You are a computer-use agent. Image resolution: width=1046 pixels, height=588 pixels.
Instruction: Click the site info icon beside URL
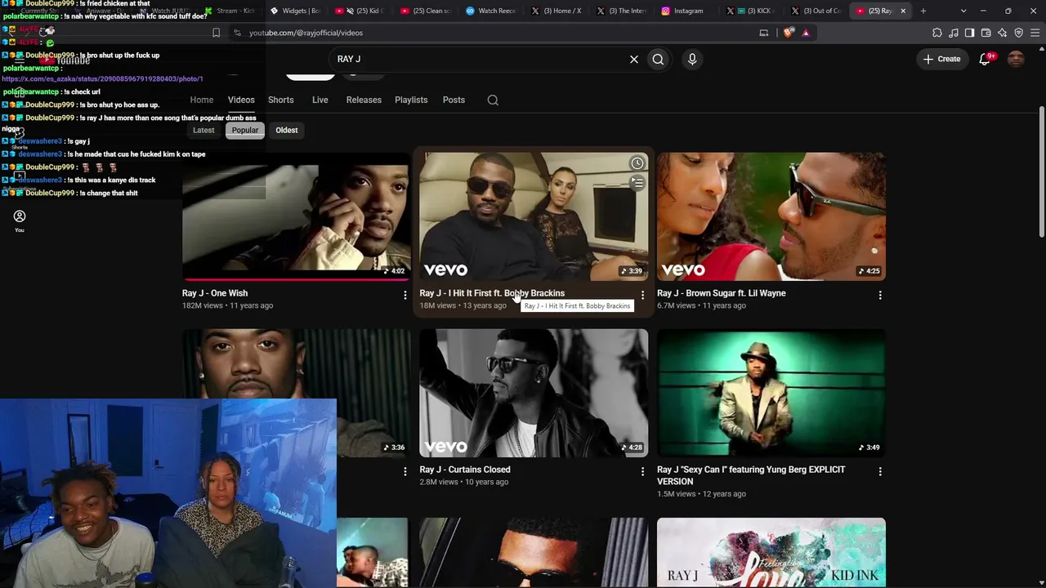237,33
